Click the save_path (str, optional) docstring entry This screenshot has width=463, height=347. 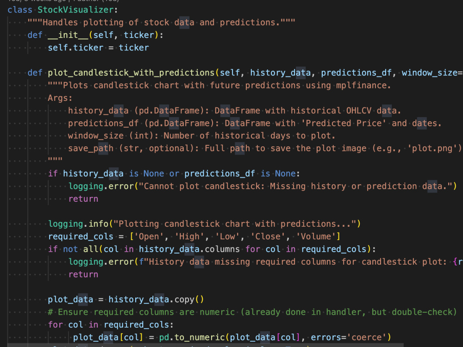tap(133, 149)
